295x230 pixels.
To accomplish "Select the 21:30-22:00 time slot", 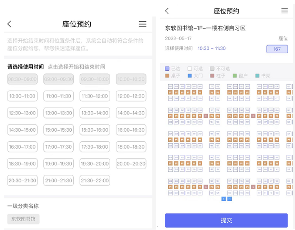I will 95,180.
